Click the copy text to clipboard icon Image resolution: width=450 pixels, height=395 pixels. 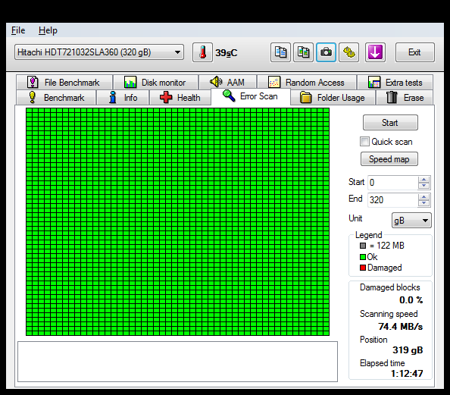tap(280, 52)
